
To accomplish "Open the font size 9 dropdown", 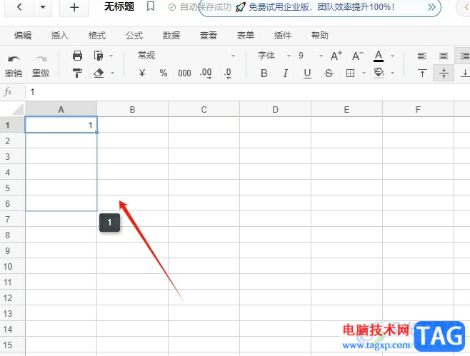I will point(310,56).
